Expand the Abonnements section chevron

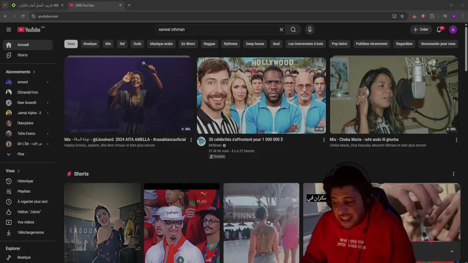tap(34, 72)
